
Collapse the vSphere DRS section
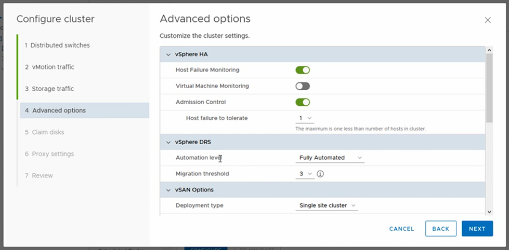pyautogui.click(x=168, y=142)
